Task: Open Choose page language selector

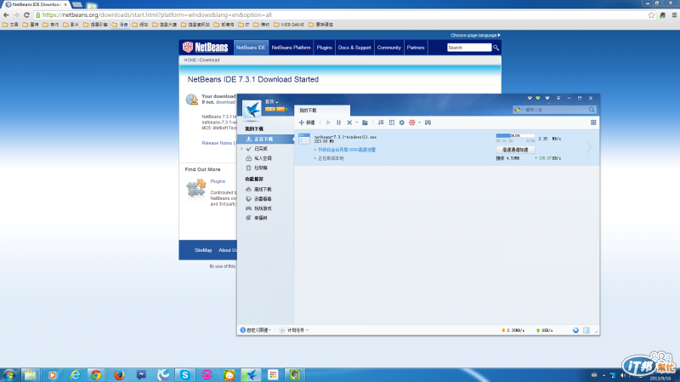Action: pyautogui.click(x=475, y=35)
